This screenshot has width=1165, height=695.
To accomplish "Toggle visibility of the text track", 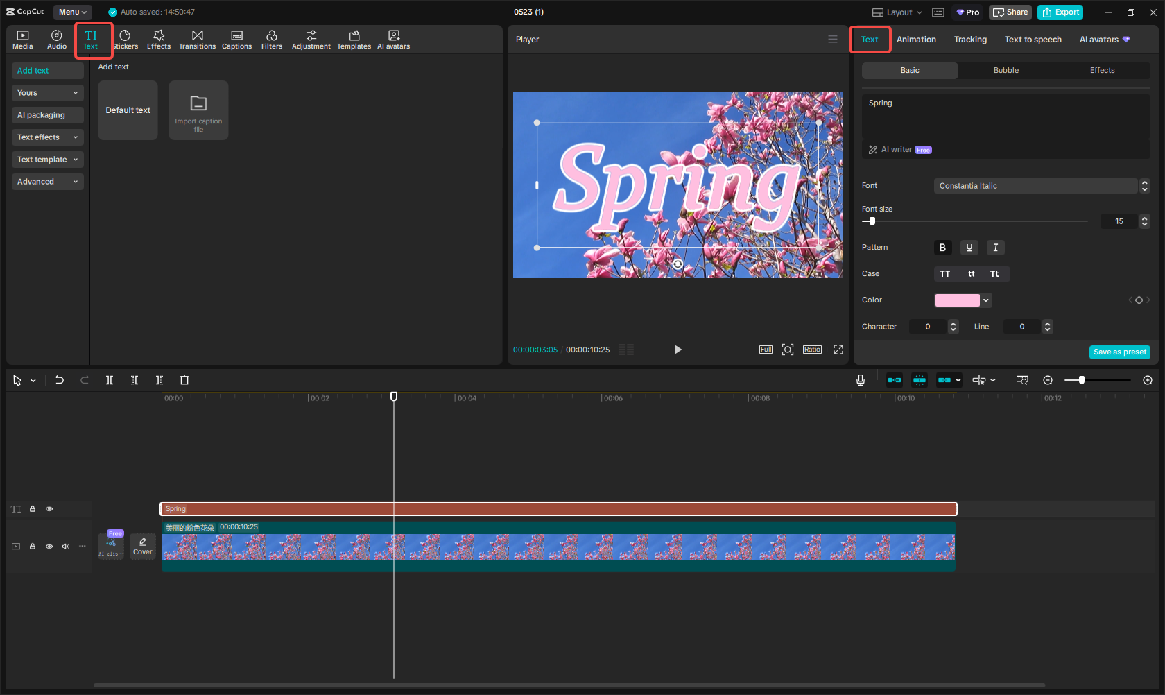I will [49, 508].
